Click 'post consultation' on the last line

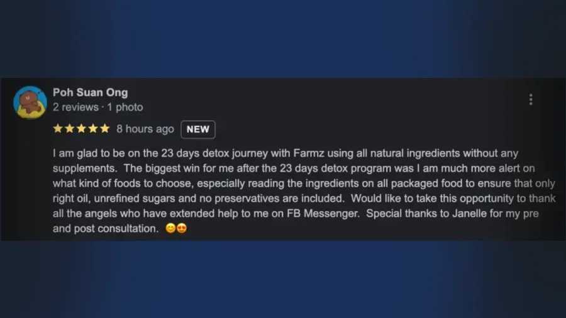click(116, 229)
